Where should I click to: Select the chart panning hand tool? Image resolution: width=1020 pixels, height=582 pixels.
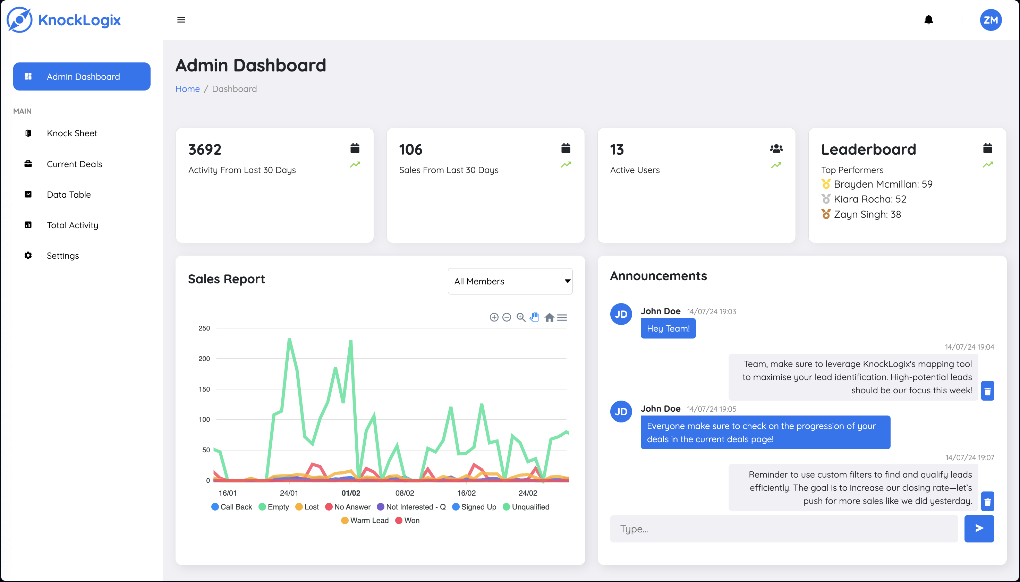pos(534,317)
